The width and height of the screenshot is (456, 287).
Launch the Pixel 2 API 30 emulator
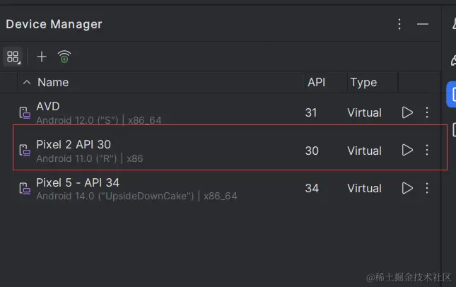[407, 150]
